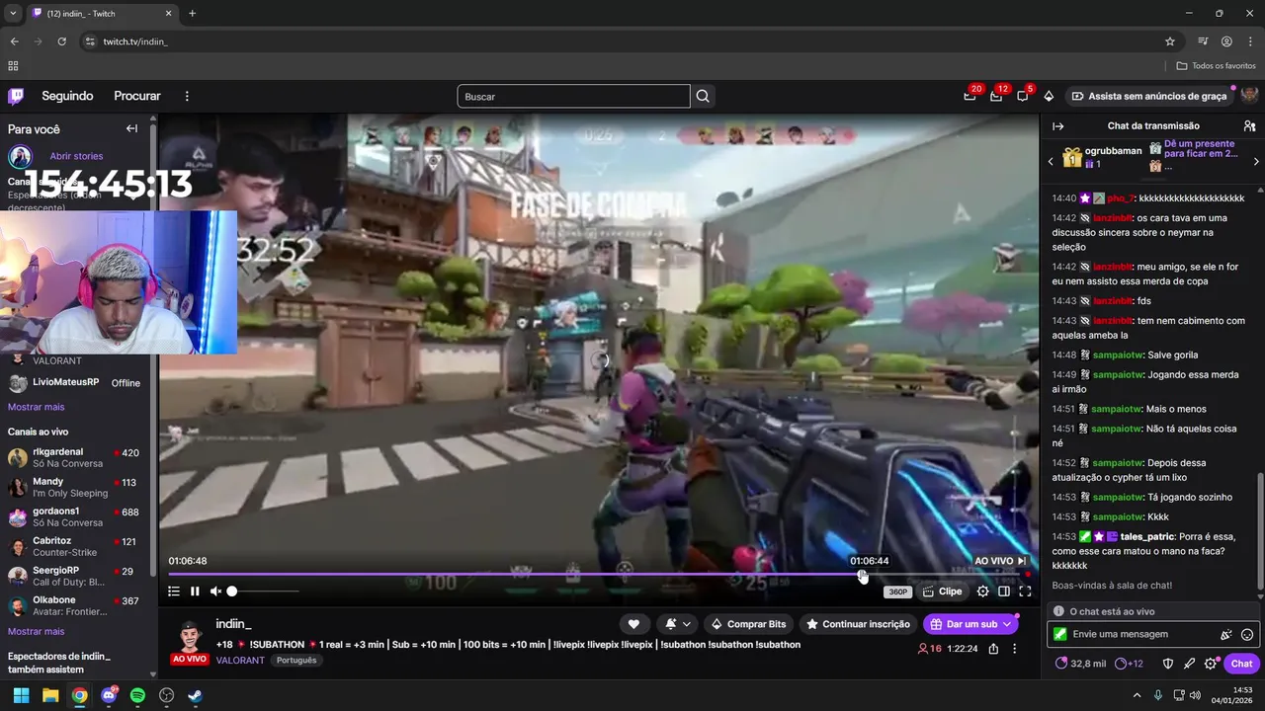Open Mandy channel in sidebar
Viewport: 1265px width, 711px height.
pos(74,487)
